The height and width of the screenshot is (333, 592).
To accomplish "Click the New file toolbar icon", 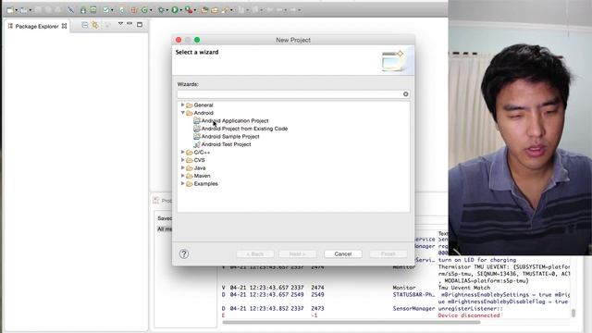I will 10,10.
